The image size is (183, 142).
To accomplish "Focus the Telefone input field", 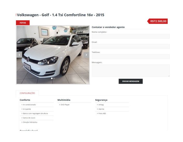I will coord(131,57).
